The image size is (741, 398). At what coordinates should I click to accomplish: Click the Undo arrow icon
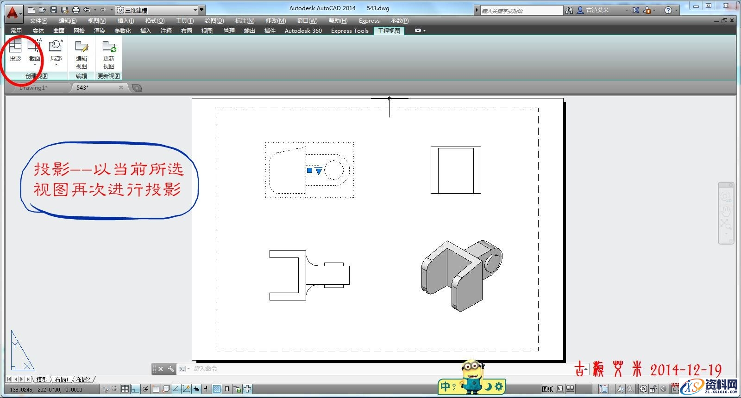tap(87, 10)
